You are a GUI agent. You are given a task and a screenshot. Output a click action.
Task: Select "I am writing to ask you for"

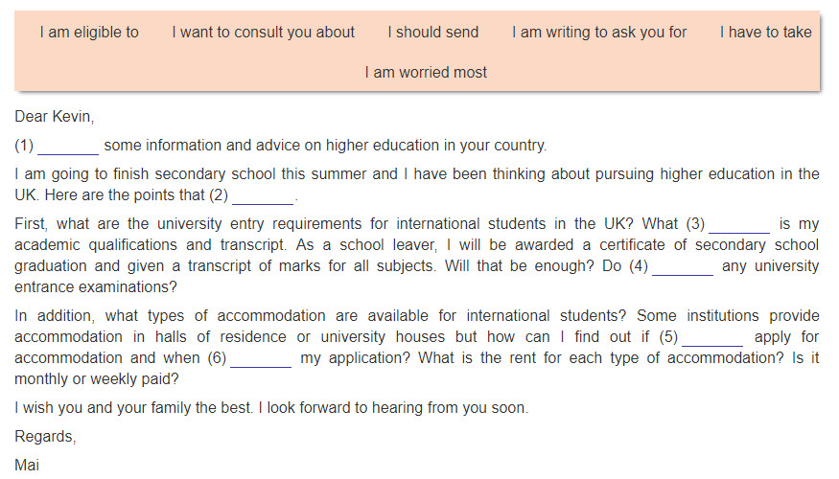click(599, 32)
